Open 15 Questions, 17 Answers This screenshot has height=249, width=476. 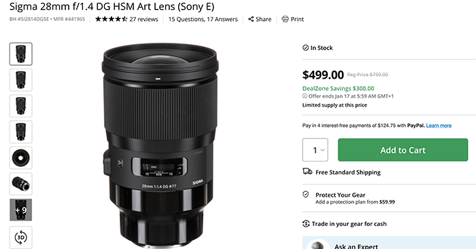(203, 19)
